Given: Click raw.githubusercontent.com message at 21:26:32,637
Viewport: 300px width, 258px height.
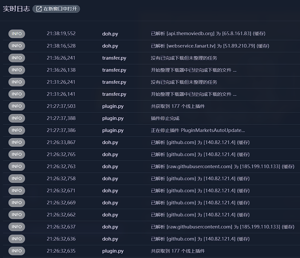Looking at the screenshot, I should pos(223,227).
